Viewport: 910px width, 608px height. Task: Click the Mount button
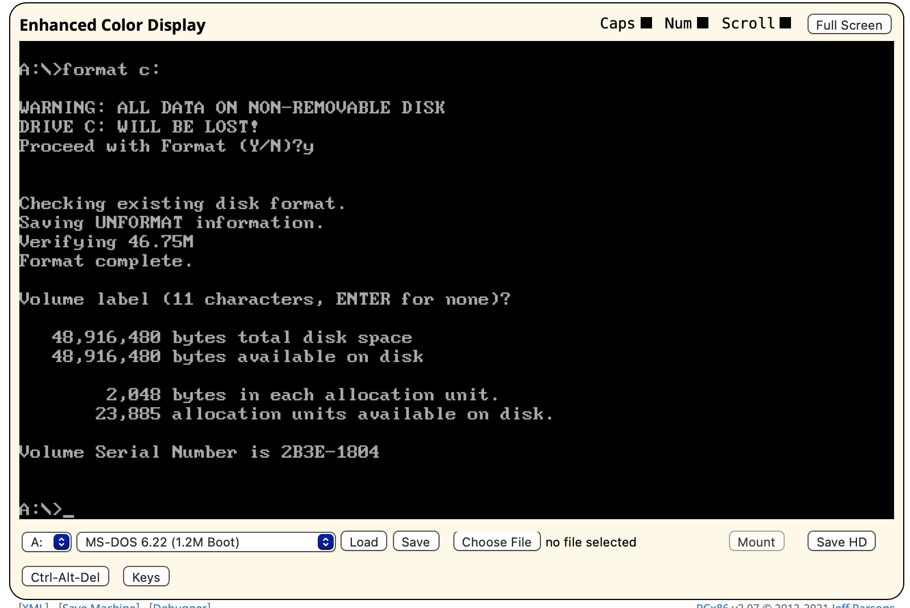(756, 541)
